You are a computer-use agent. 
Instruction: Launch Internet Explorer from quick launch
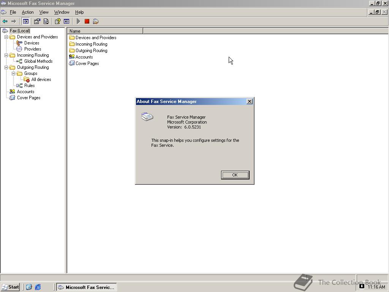[x=38, y=287]
